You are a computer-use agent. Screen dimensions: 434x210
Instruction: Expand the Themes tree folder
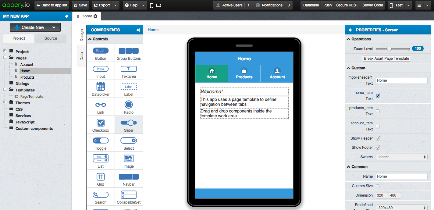(5, 102)
